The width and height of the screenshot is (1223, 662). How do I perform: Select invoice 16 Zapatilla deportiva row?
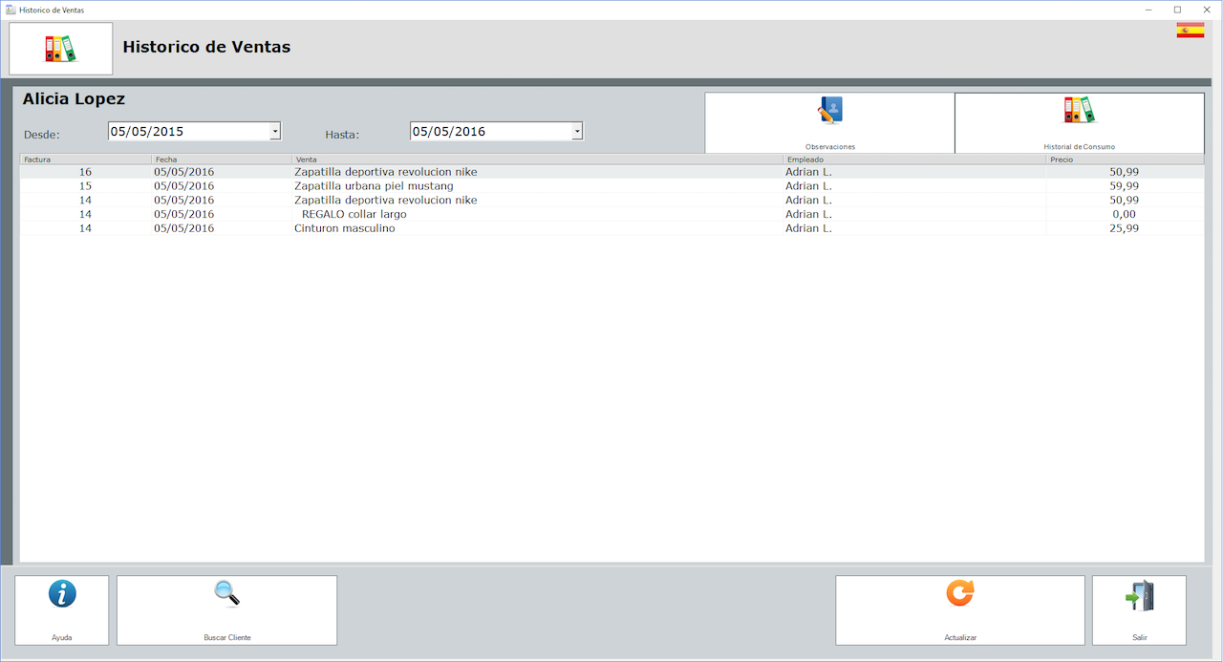(385, 172)
